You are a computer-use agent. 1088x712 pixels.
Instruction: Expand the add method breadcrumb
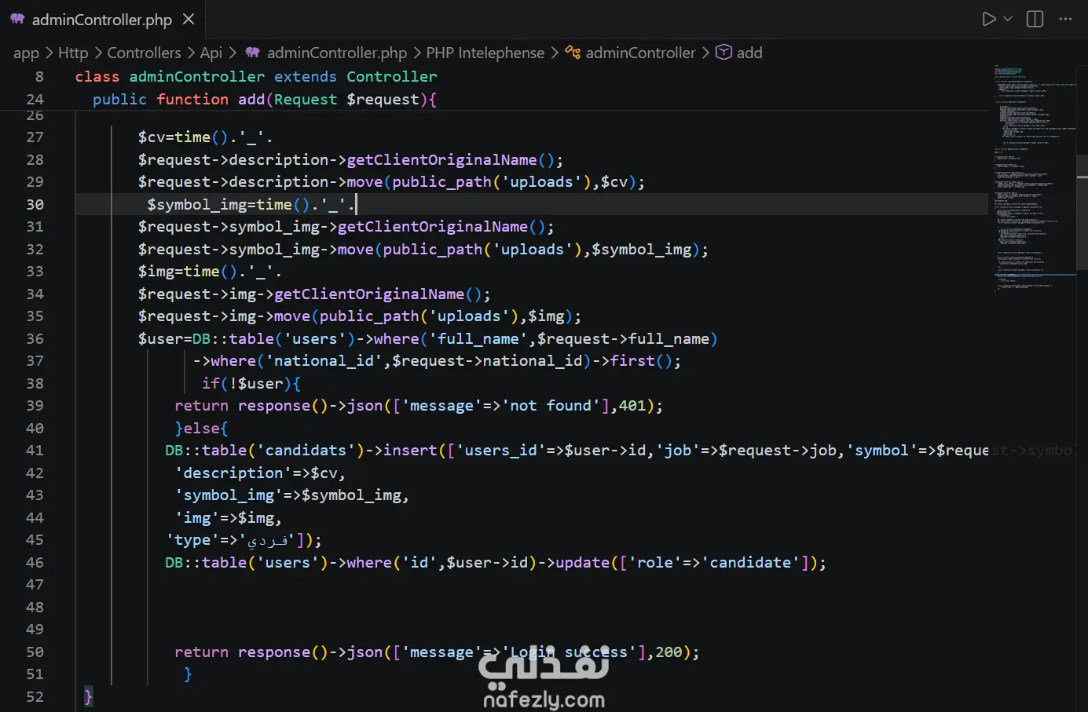coord(749,53)
